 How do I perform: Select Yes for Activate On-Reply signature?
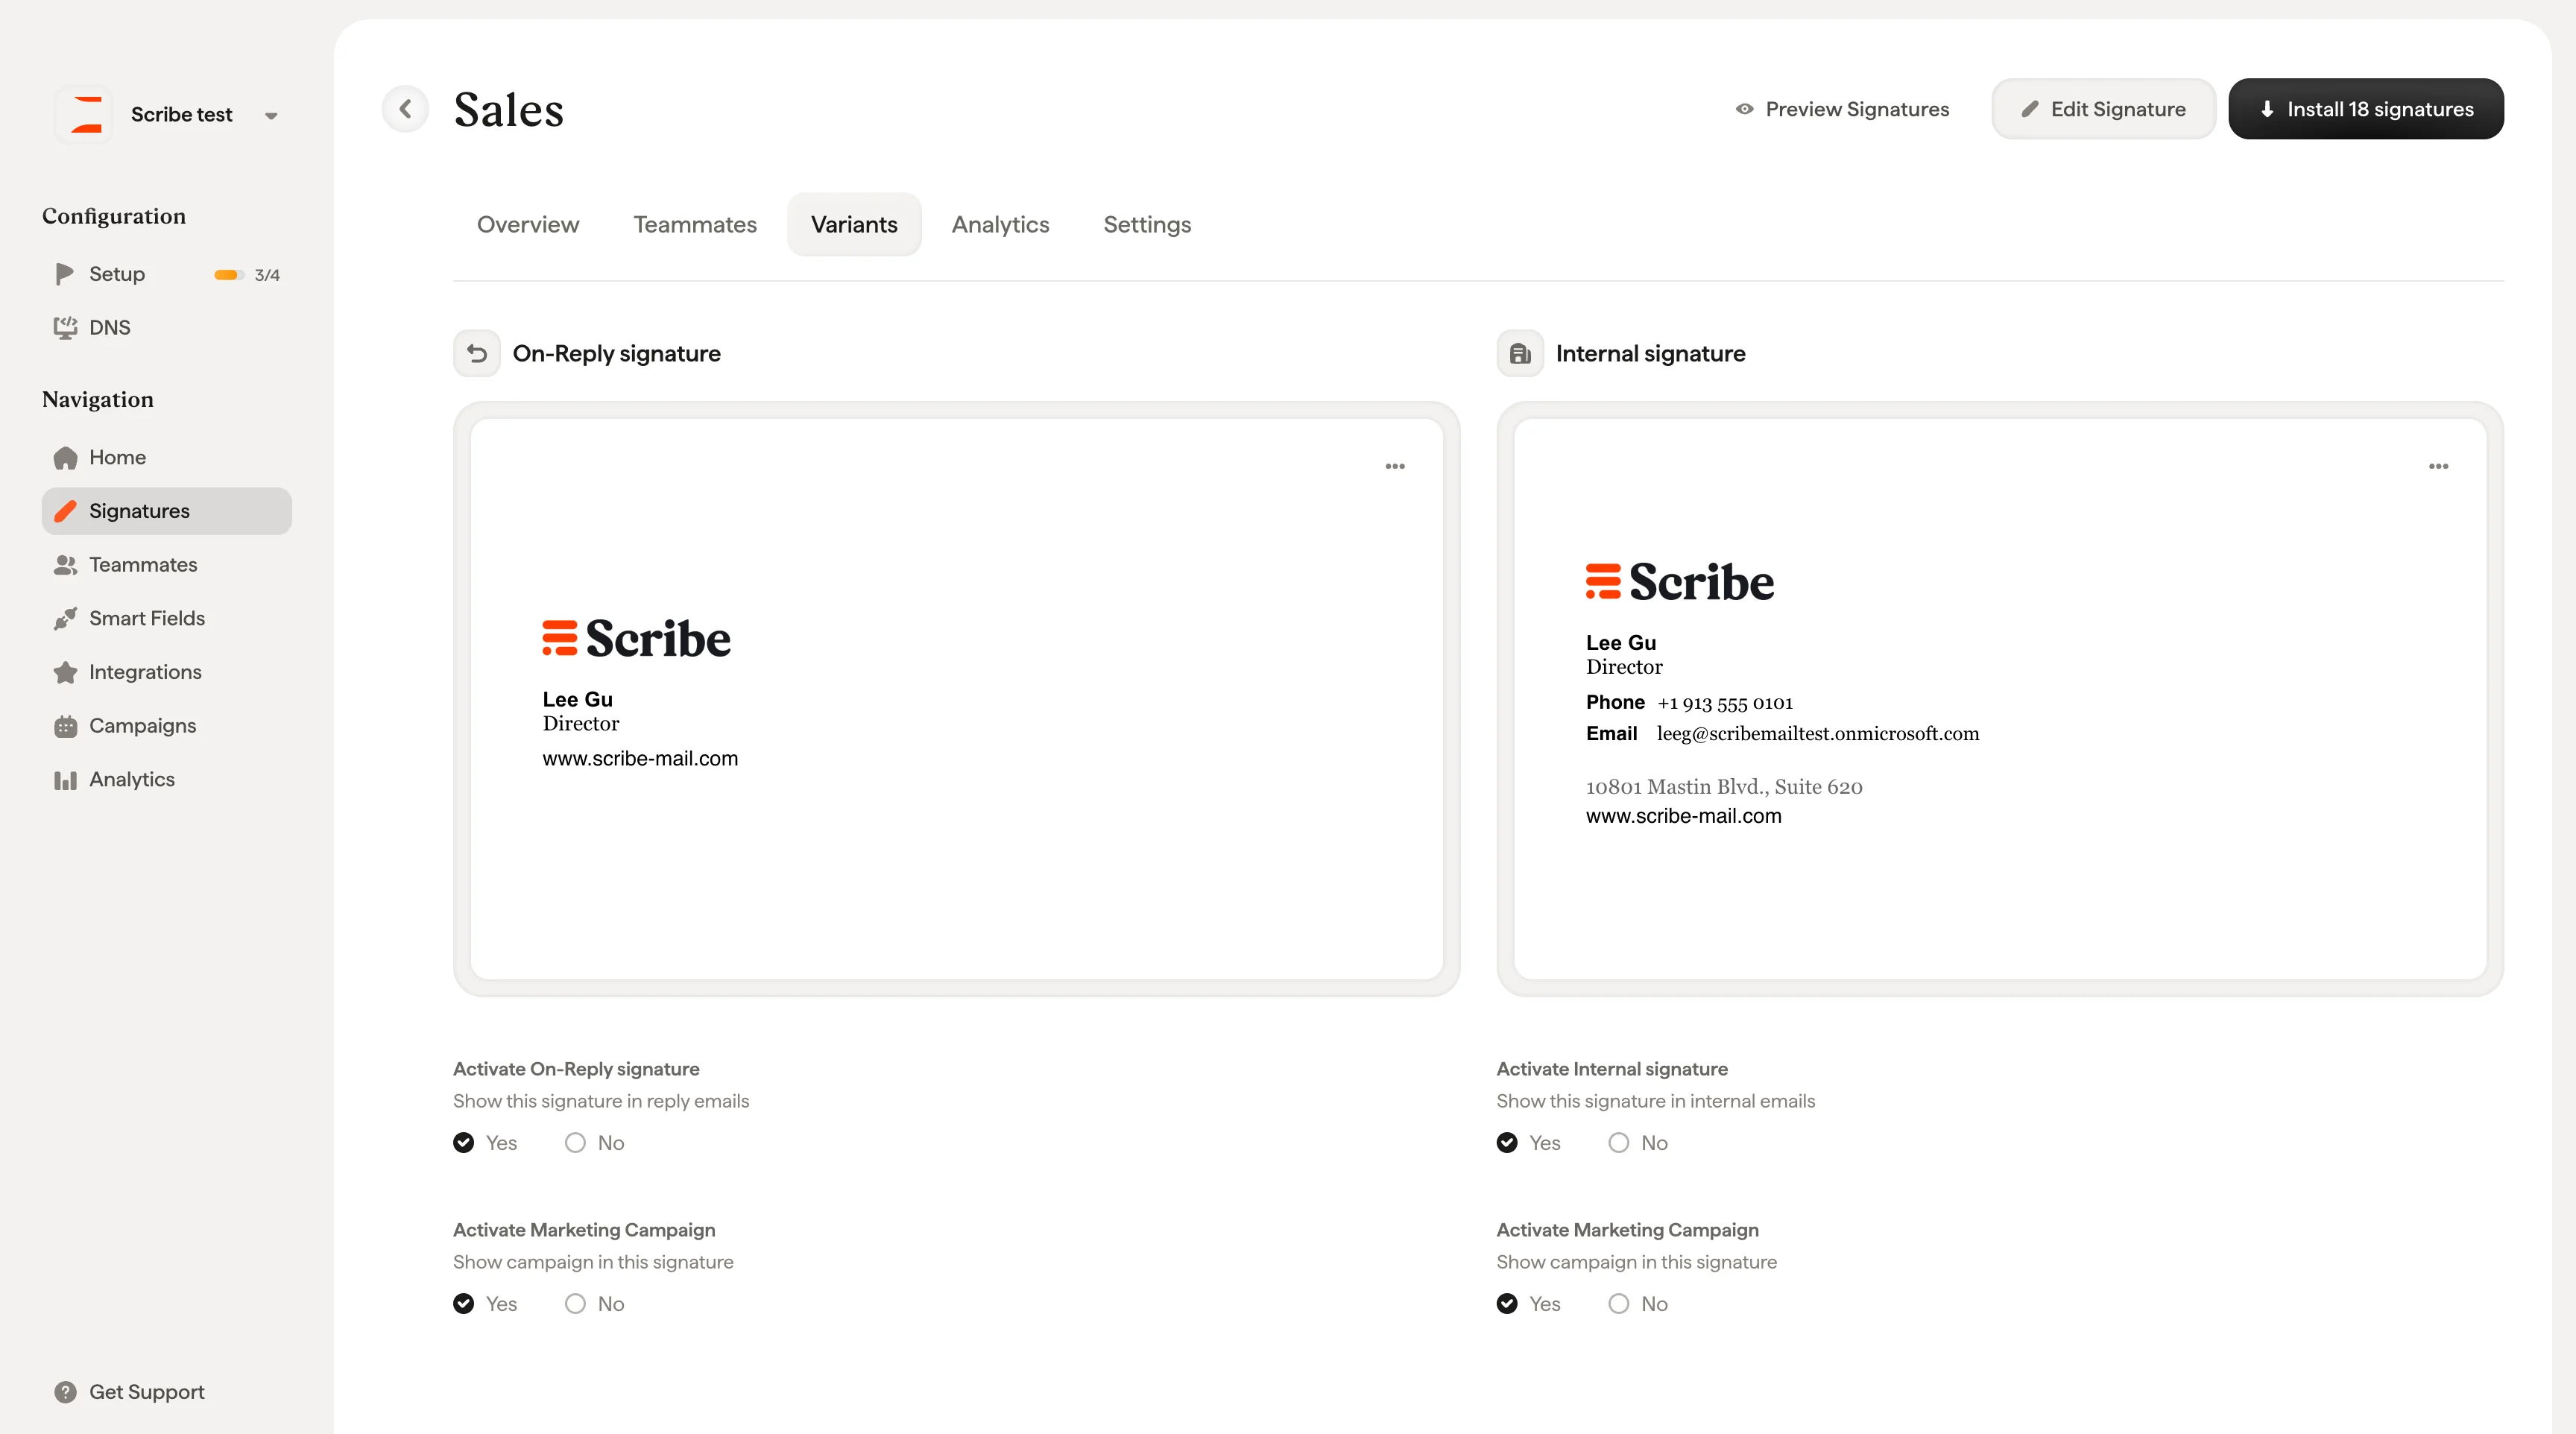(463, 1143)
